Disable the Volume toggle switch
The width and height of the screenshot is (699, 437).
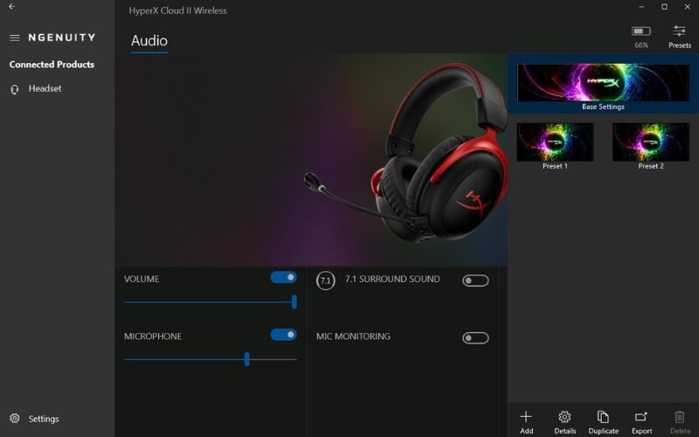coord(283,277)
